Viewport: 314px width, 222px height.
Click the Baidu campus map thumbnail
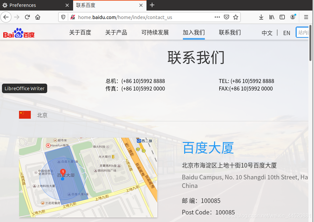(88, 177)
